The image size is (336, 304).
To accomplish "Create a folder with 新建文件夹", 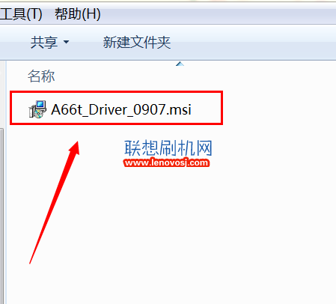I will point(137,42).
